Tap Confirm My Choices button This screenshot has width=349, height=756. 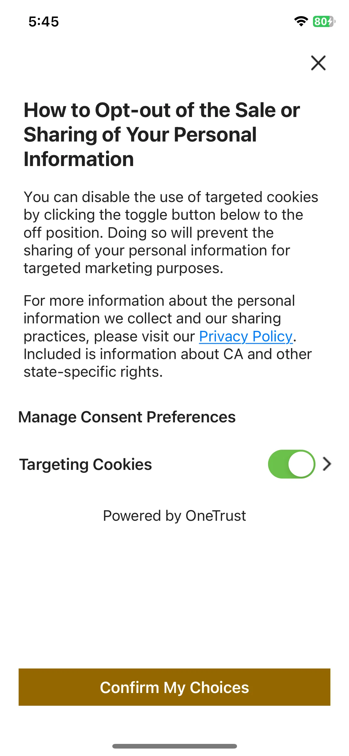[x=174, y=687]
